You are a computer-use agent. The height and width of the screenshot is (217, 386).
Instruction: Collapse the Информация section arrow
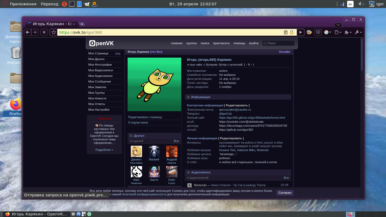pos(188,97)
